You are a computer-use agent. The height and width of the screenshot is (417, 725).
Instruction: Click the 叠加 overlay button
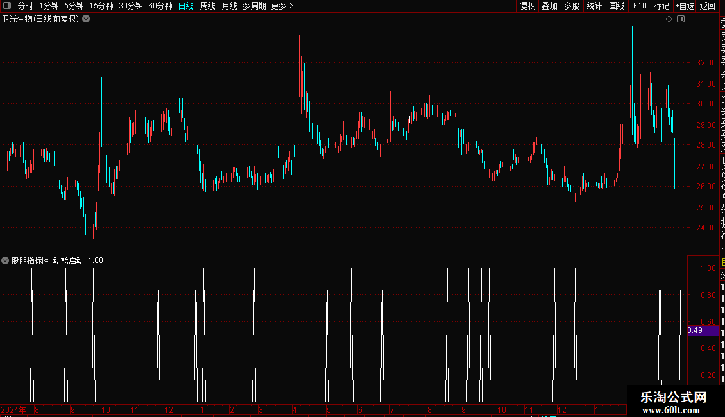point(550,6)
